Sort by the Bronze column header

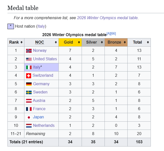point(114,42)
